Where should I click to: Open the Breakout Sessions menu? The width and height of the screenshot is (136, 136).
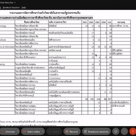click(11, 8)
